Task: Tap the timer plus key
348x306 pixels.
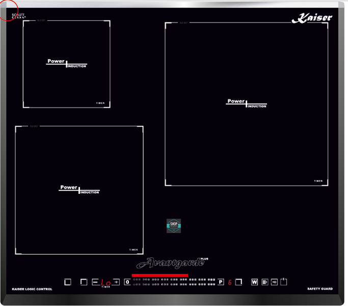Action: coord(116,282)
